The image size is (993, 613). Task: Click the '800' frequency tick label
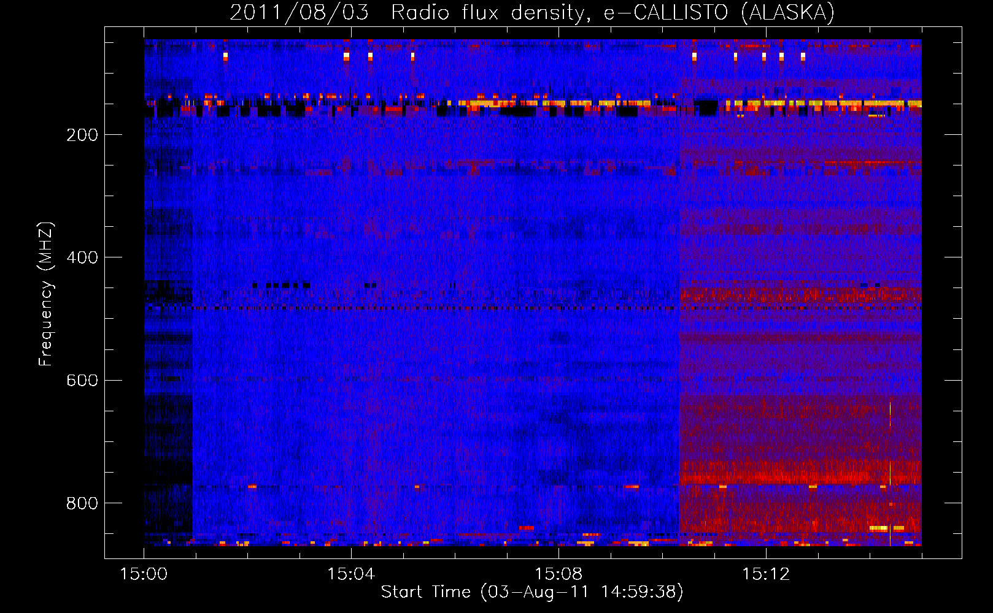tap(82, 503)
